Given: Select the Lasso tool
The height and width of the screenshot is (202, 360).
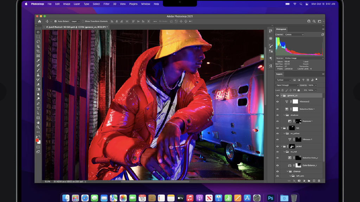Looking at the screenshot, I should tap(38, 41).
